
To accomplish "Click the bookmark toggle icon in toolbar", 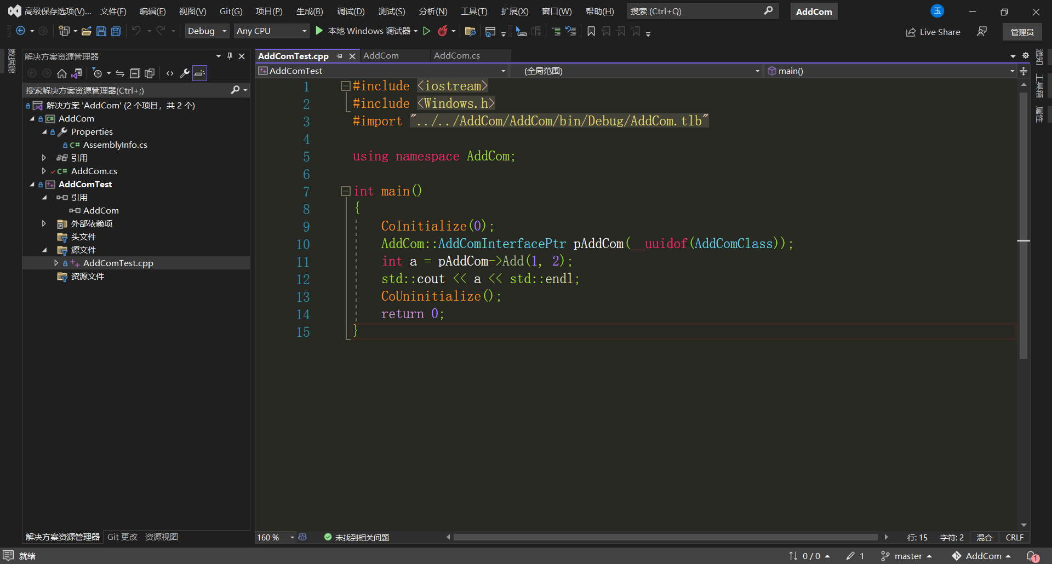I will click(x=591, y=31).
